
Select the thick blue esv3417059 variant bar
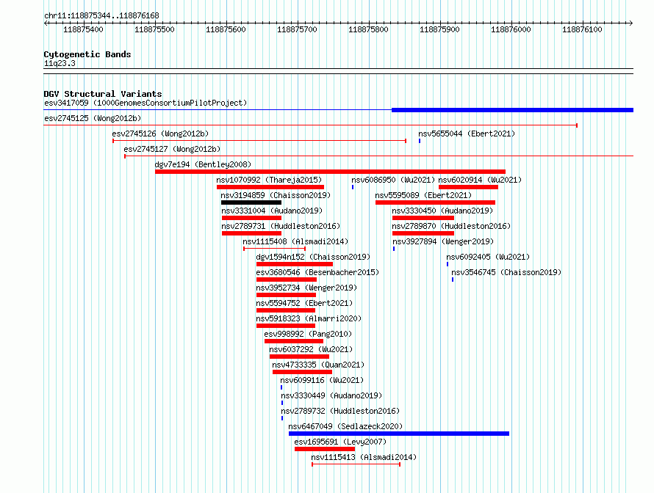tap(513, 110)
